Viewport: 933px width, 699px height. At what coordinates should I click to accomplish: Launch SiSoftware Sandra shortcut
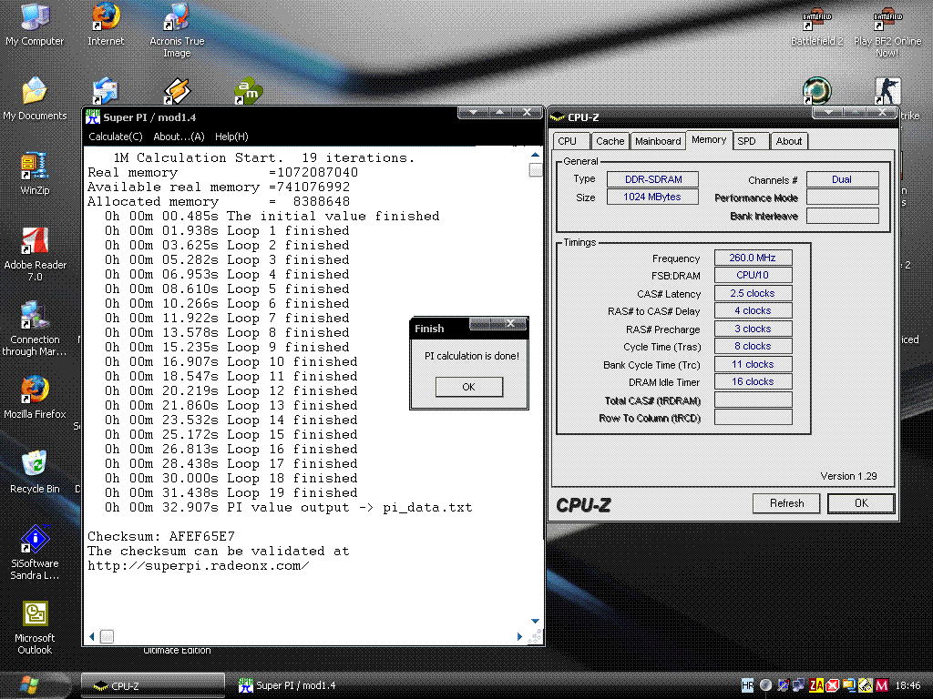tap(35, 540)
